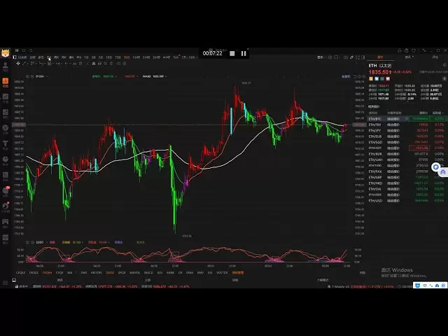Select the MAVOL indicator

click(x=135, y=272)
